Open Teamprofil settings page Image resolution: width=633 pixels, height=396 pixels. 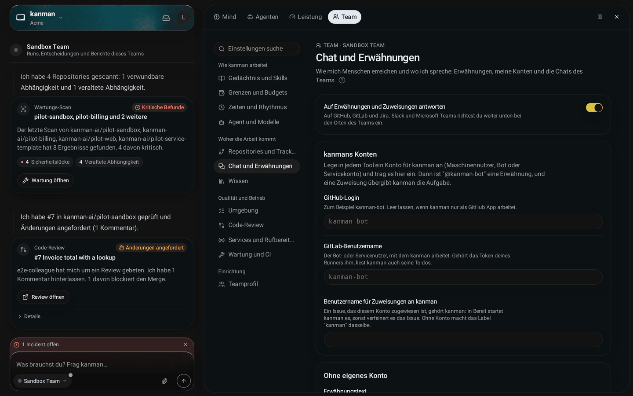point(257,284)
